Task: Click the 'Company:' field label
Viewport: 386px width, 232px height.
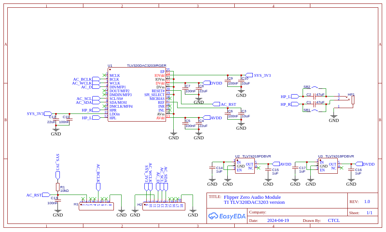Action: point(257,212)
